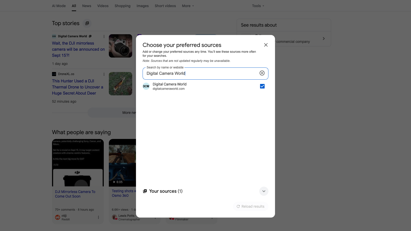Viewport: 411px width, 231px height.
Task: Click 'Your sources (1)' label
Action: tap(166, 191)
